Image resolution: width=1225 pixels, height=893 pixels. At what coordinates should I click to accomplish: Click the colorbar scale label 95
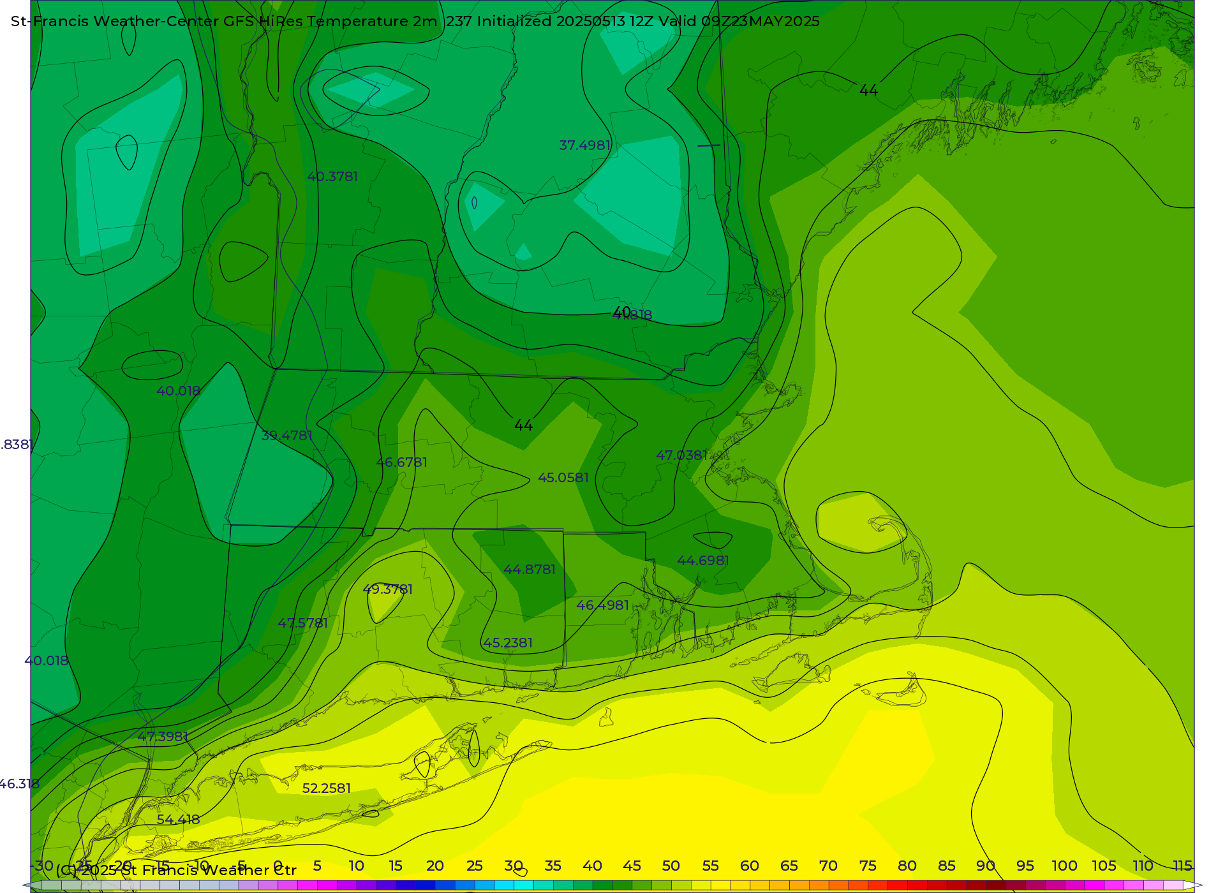1025,866
